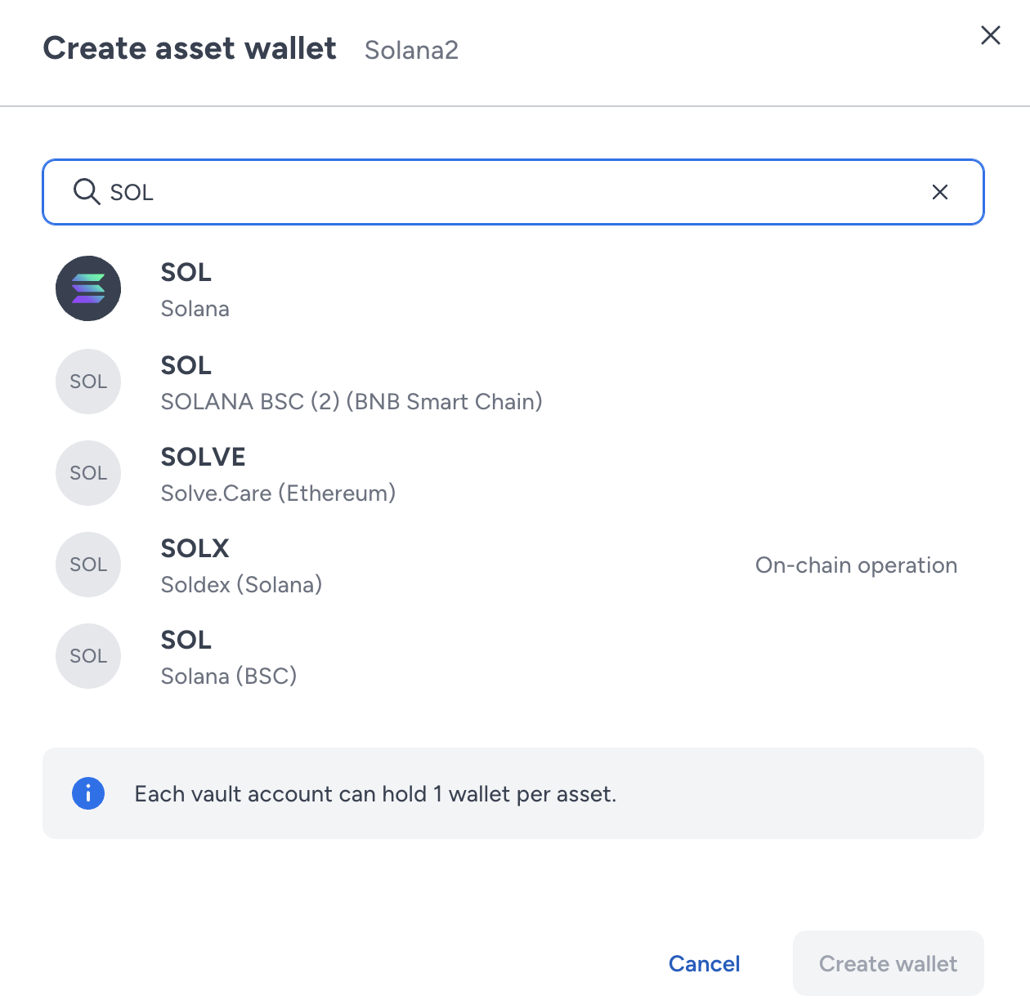Select the SOL Solana asset

pos(513,289)
